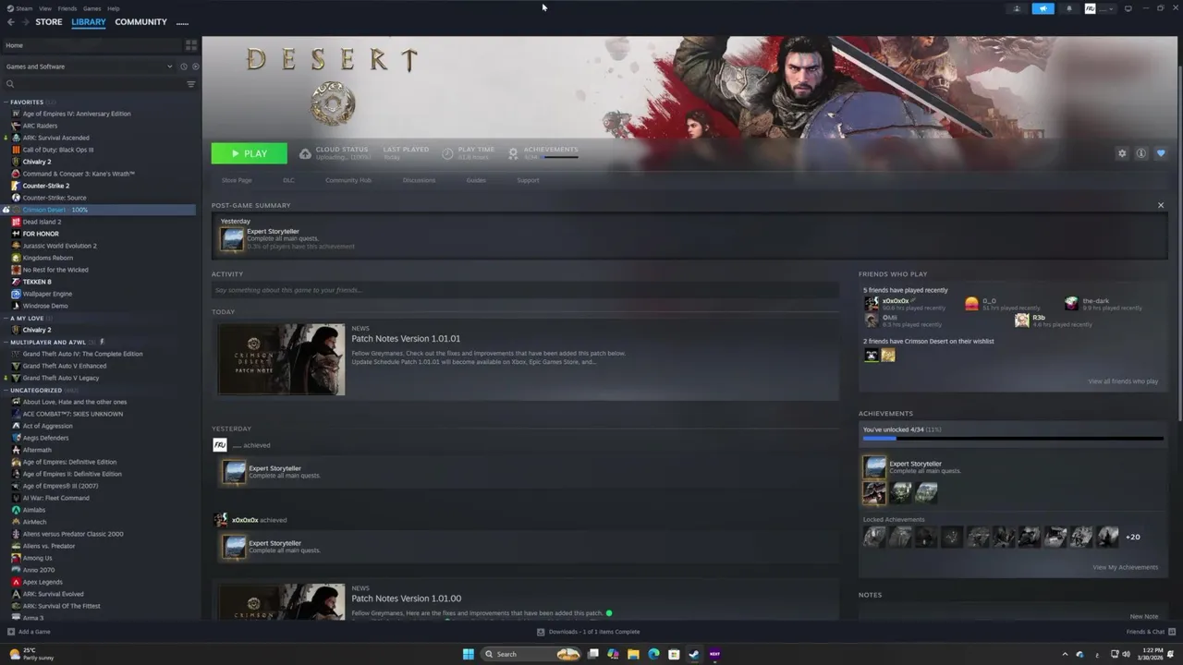Screen dimensions: 1183x665
Task: Open the Discussions link
Action: pyautogui.click(x=419, y=180)
